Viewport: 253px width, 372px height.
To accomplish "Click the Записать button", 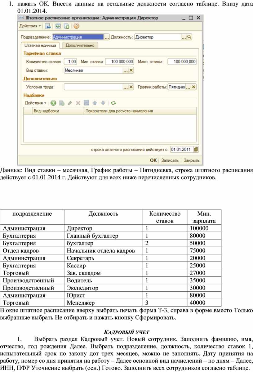I will coord(170,160).
